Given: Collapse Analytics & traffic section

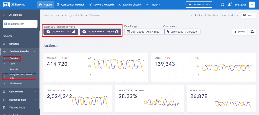Looking at the screenshot, I should pos(20,52).
